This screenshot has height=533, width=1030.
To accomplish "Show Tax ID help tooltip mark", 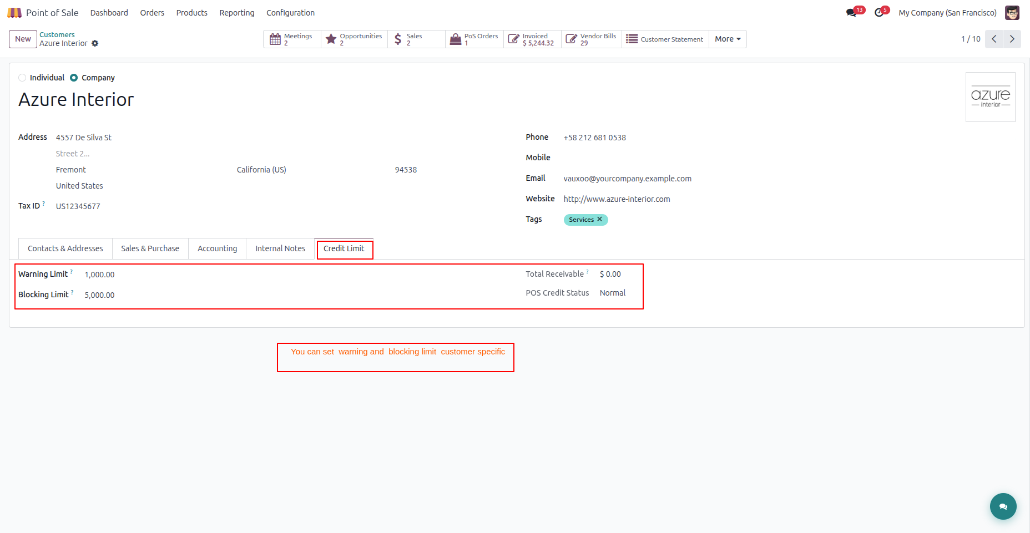I will [x=44, y=204].
